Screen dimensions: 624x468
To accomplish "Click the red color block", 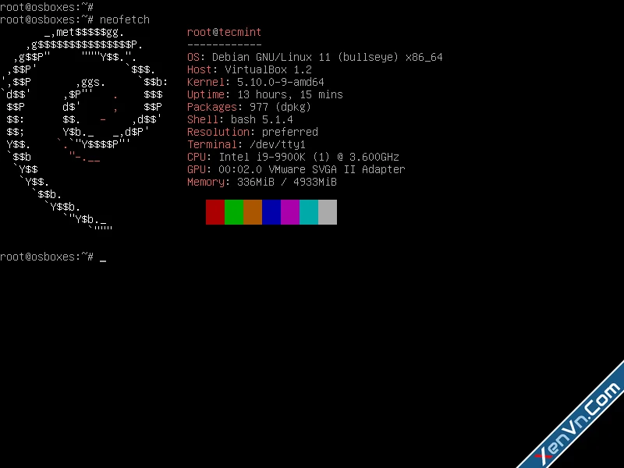I will tap(215, 212).
